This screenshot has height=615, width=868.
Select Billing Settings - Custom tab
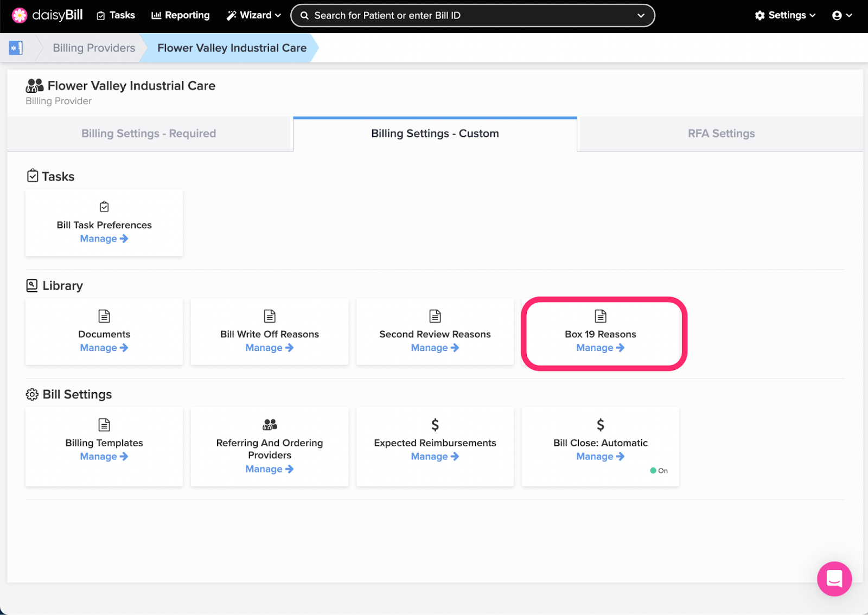tap(435, 134)
